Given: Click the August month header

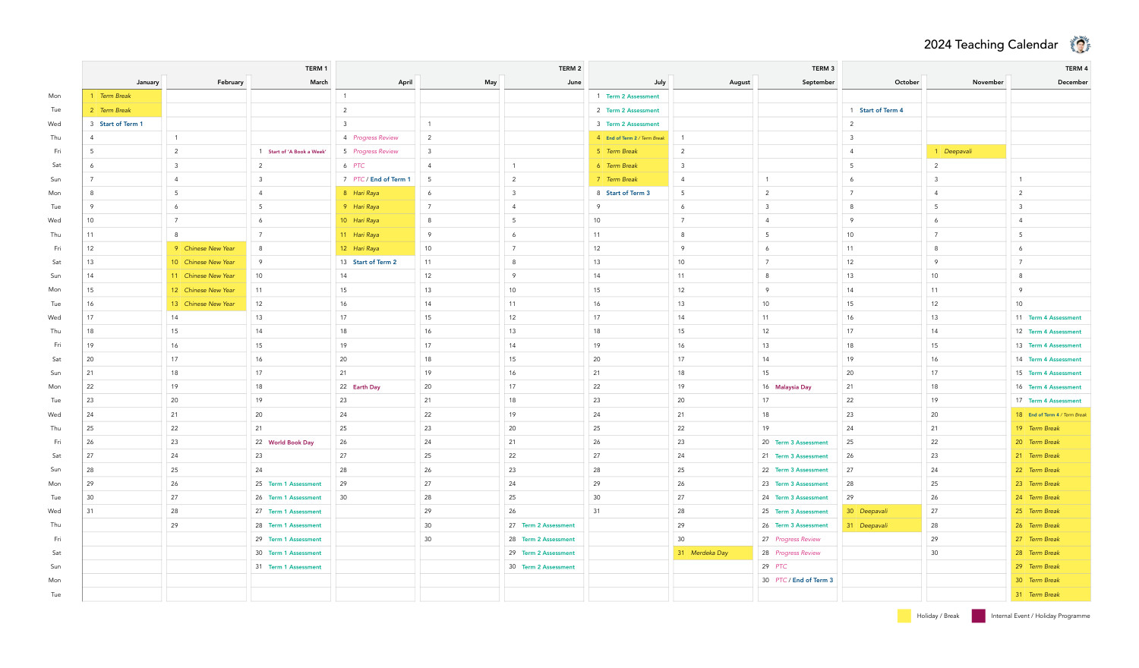Looking at the screenshot, I should (x=740, y=82).
